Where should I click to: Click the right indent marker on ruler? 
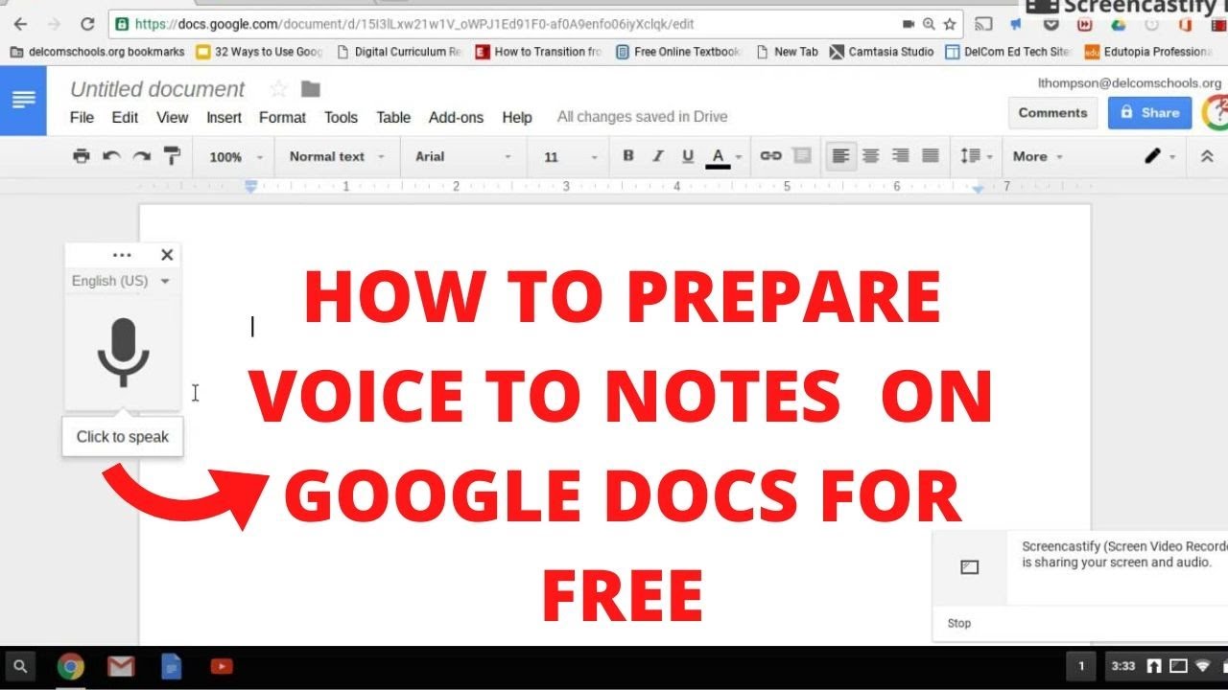(x=978, y=189)
